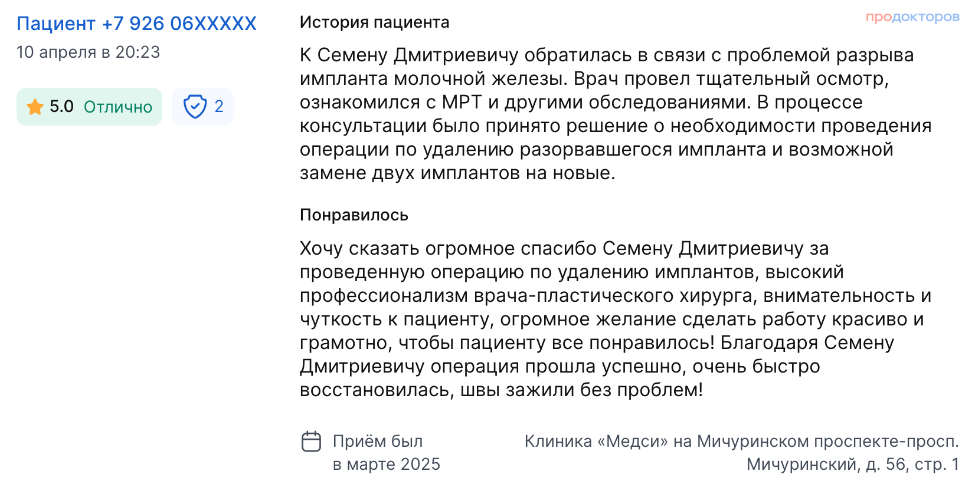975x494 pixels.
Task: Click the patient history paragraph about МРТ
Action: (616, 114)
